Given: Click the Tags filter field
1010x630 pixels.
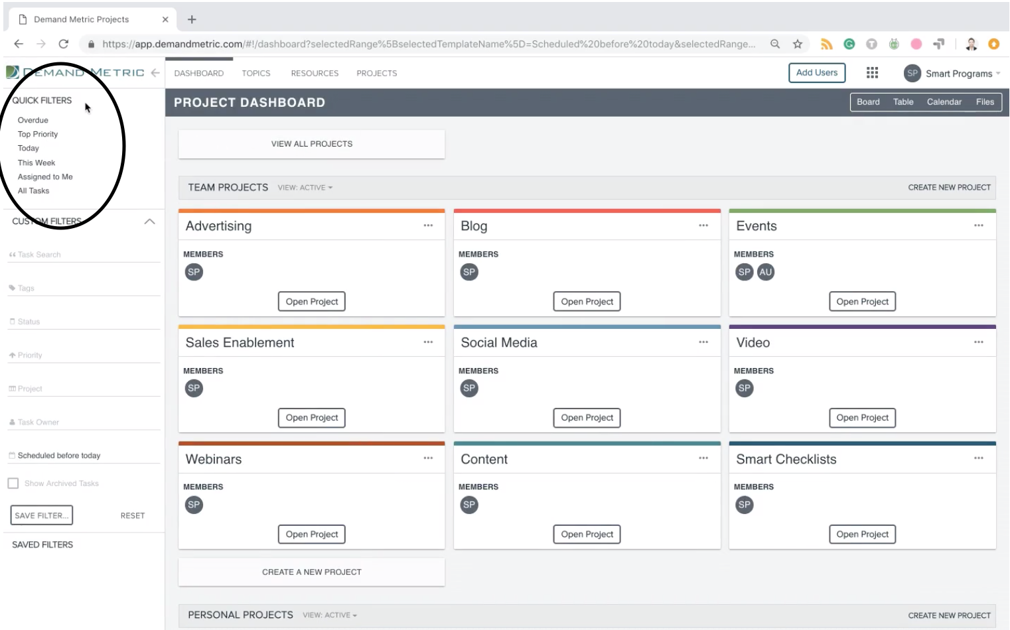Looking at the screenshot, I should point(84,288).
